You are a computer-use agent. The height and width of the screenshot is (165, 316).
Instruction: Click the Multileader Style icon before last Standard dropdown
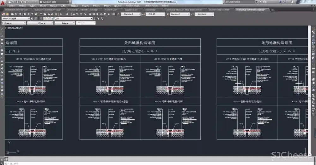click(192, 14)
